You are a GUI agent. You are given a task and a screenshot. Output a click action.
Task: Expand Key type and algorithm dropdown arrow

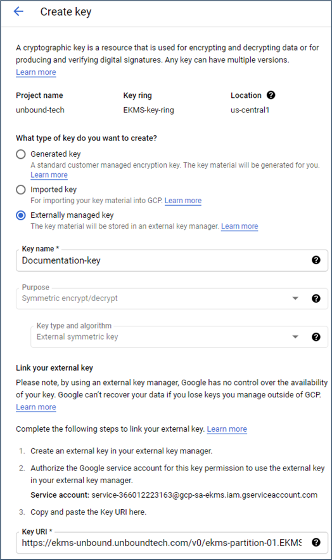pos(295,337)
